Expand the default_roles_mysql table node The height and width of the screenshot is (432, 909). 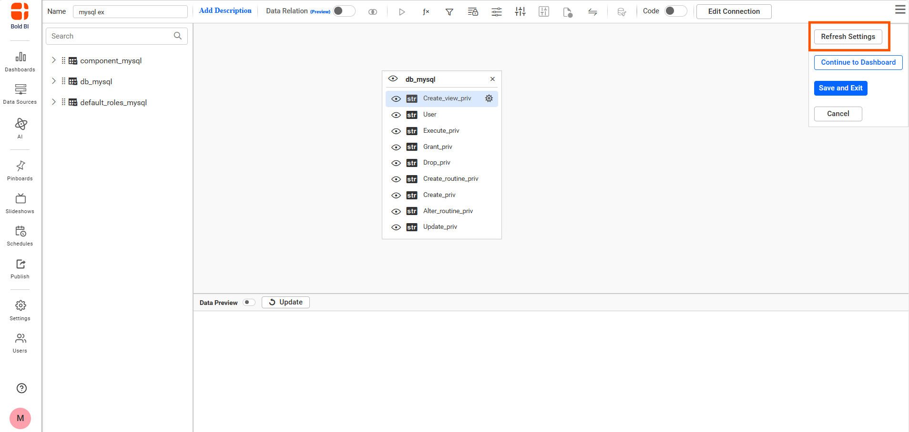(54, 102)
